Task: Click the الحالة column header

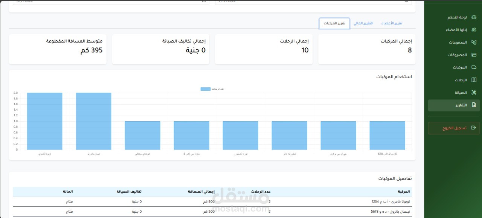Action: coord(68,192)
